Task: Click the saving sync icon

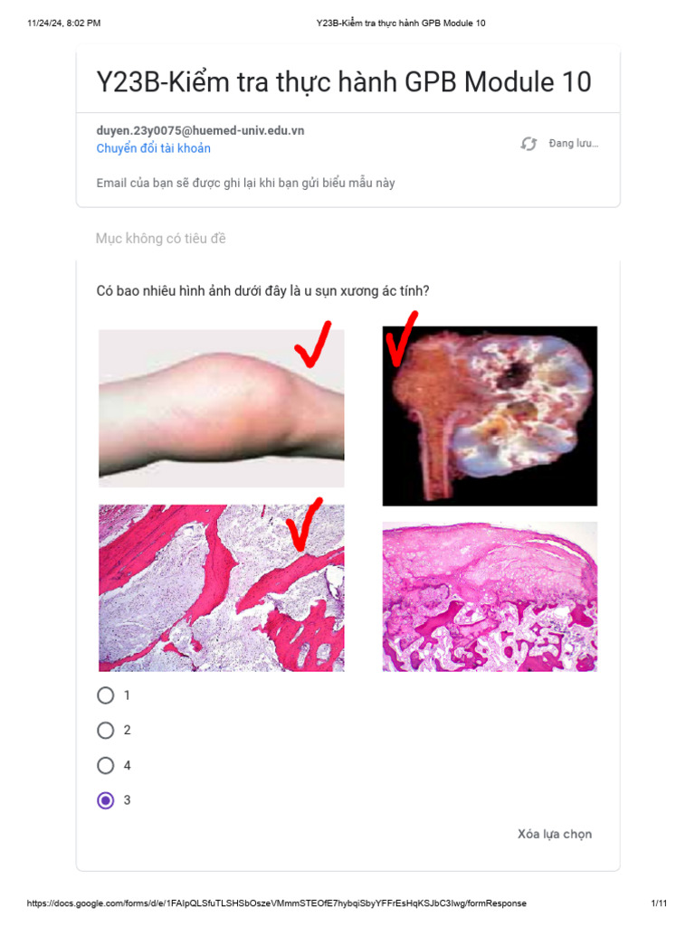Action: pos(528,144)
